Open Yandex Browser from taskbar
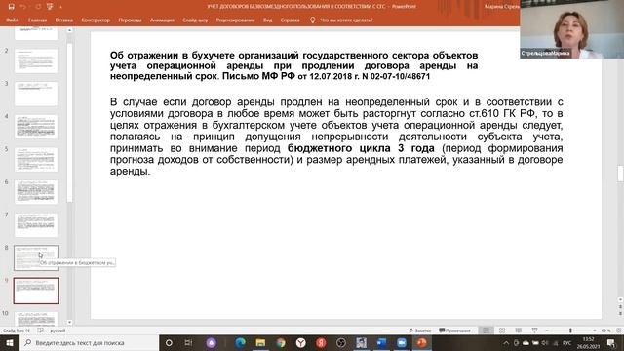Viewport: 624px width, 351px height. click(301, 342)
